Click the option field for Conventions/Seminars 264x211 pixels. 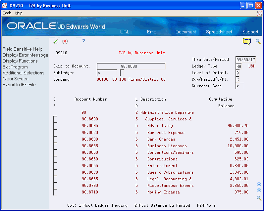(55, 152)
